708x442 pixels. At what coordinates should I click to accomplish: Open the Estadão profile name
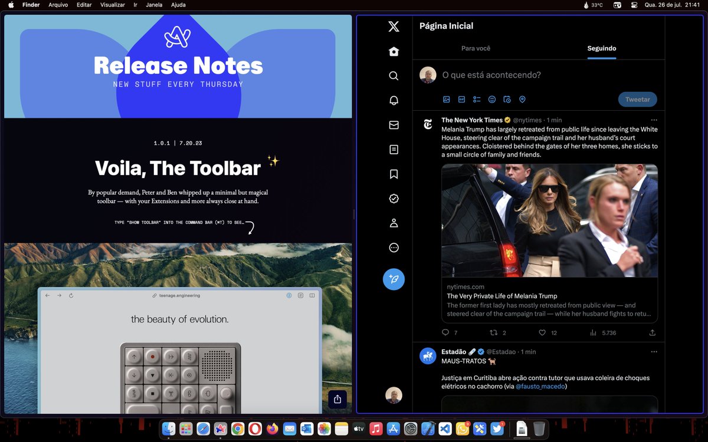(454, 352)
